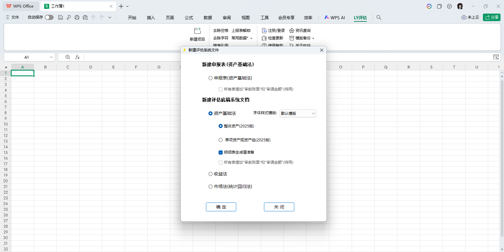The height and width of the screenshot is (252, 504).
Task: Open the 数据 ribbon tab
Action: click(x=208, y=18)
